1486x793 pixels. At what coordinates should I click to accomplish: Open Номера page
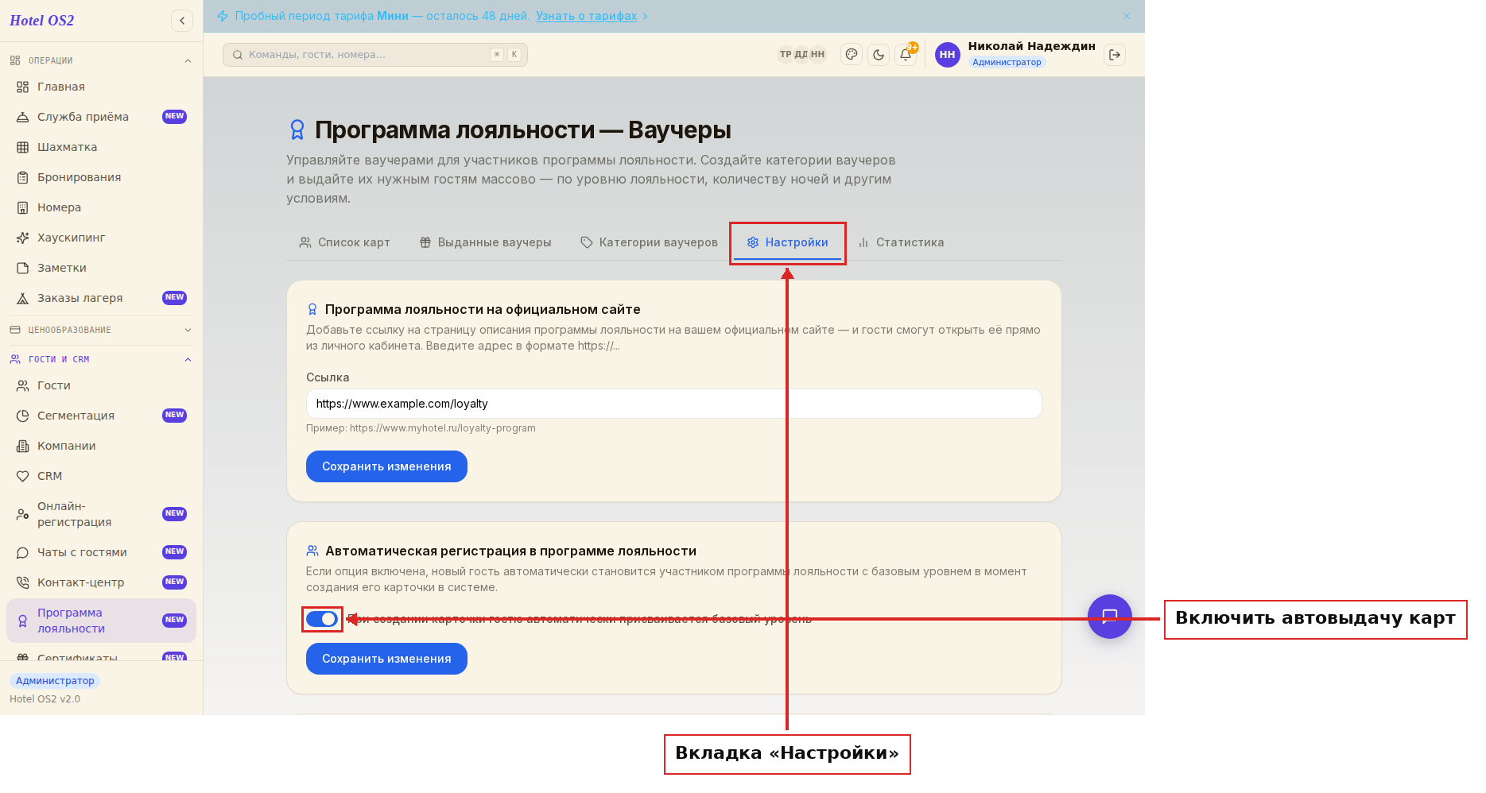coord(101,207)
